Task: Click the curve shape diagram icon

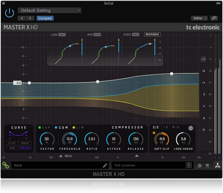Action: [x=18, y=135]
